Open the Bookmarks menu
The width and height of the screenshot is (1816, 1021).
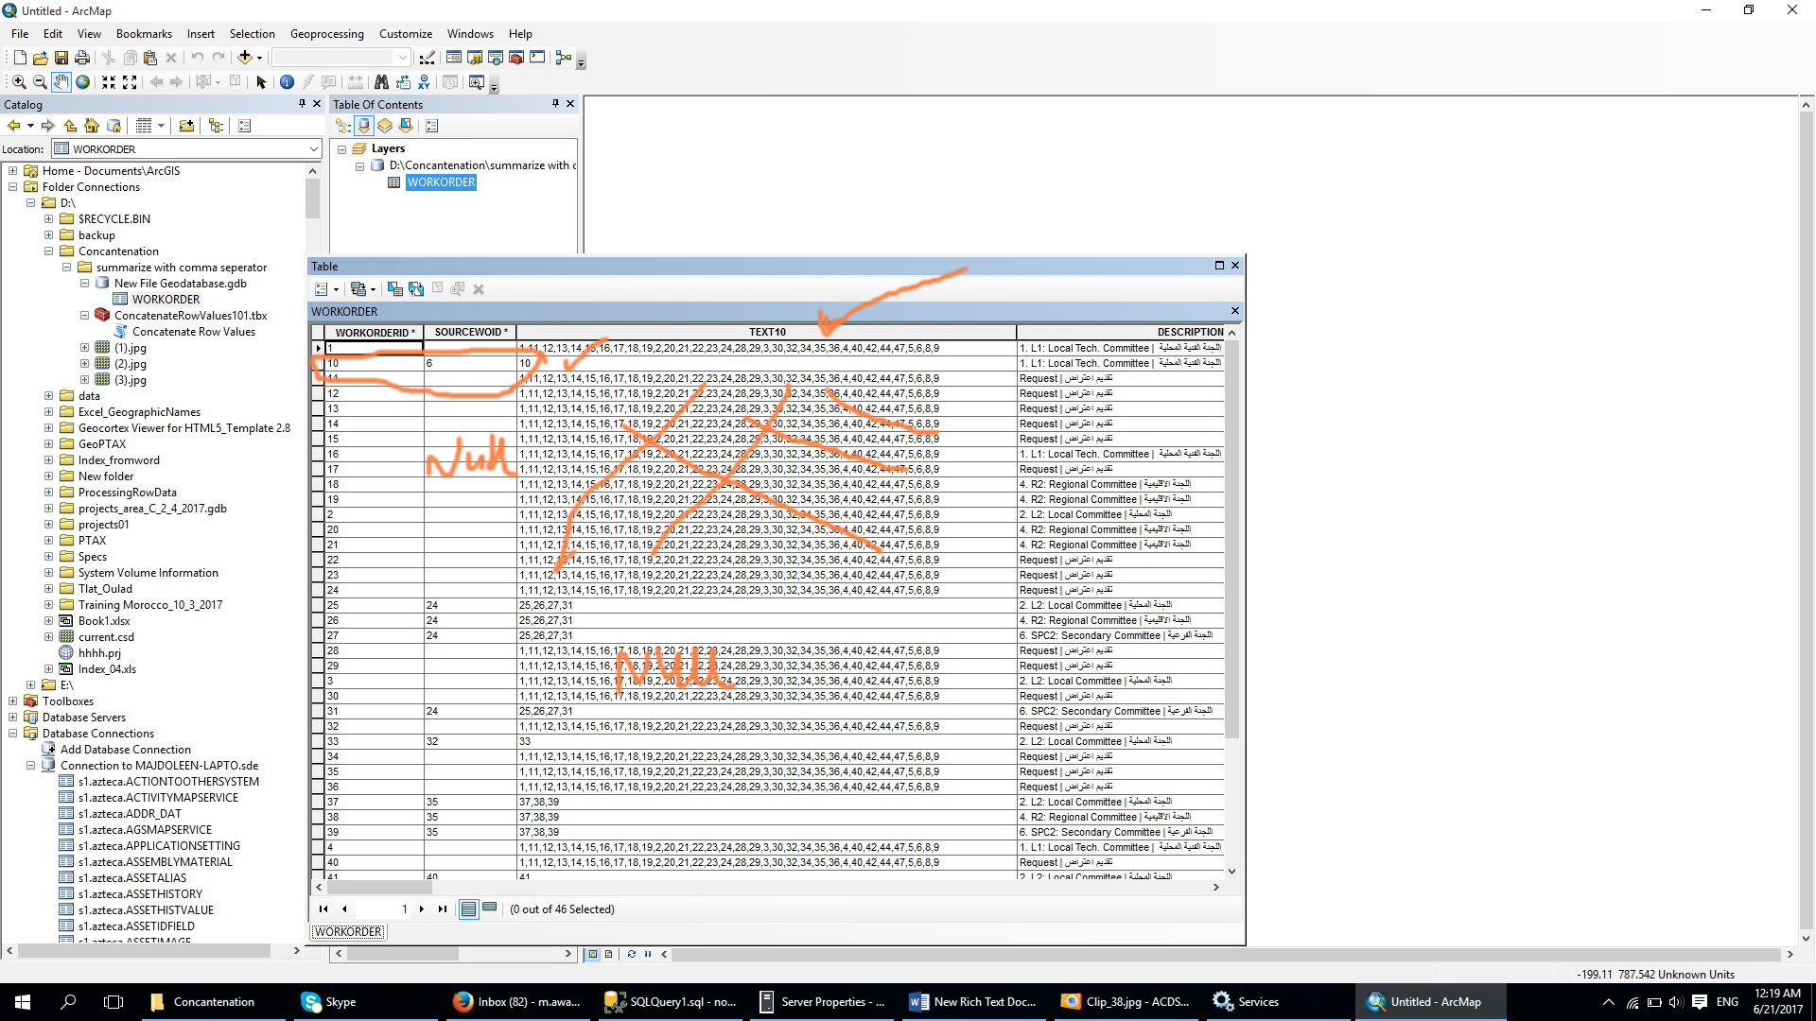click(144, 33)
